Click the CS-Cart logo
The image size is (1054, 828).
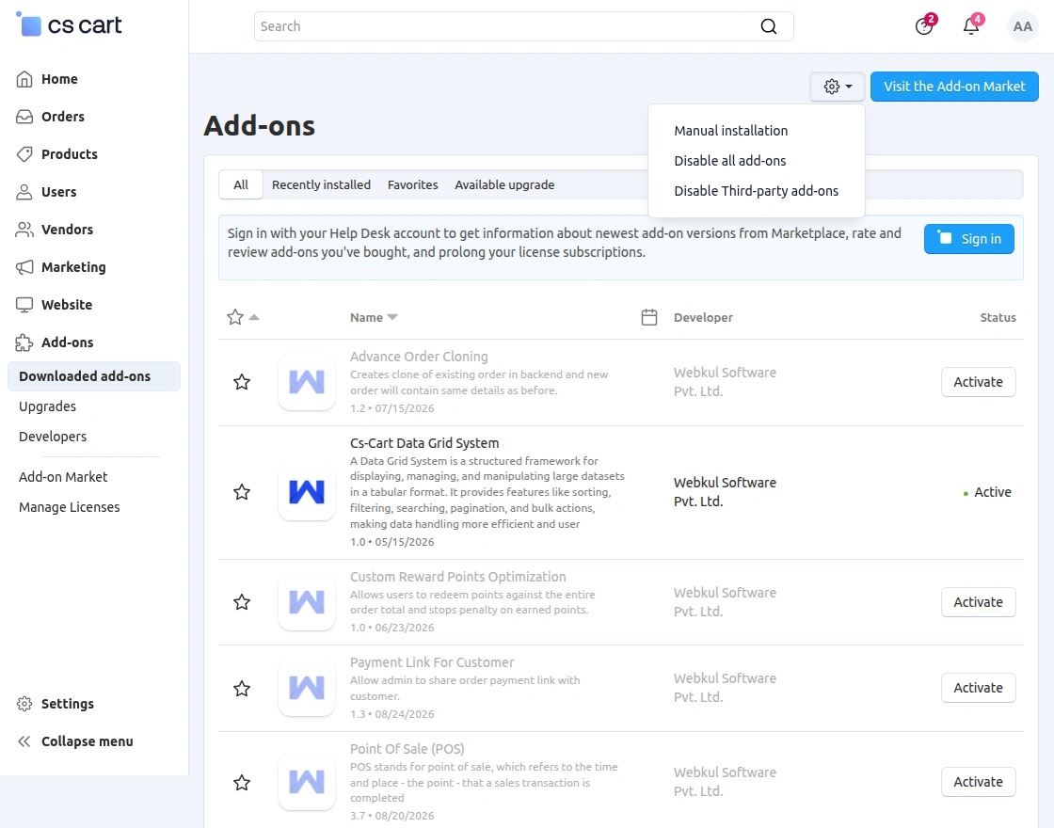coord(69,24)
